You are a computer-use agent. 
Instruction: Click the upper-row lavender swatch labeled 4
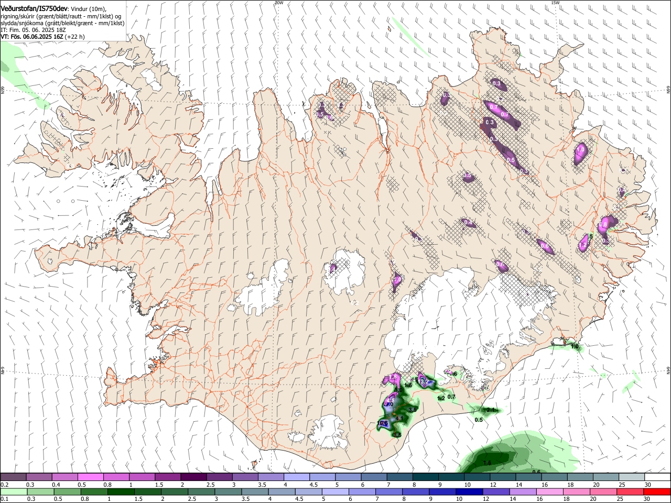[297, 477]
